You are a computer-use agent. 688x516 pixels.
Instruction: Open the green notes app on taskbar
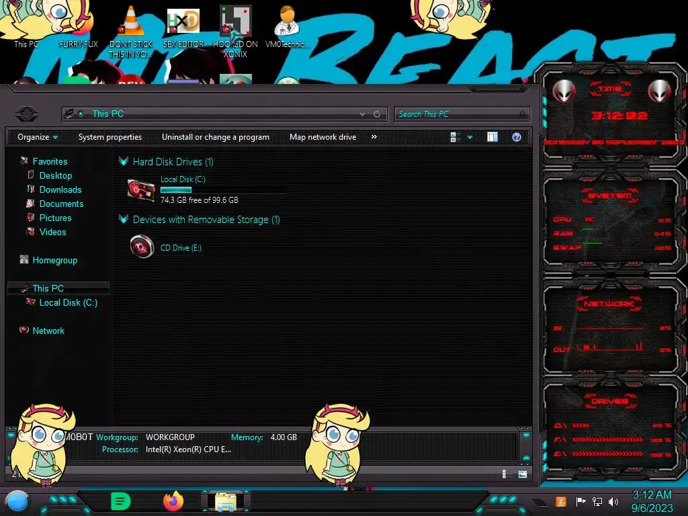[x=121, y=501]
